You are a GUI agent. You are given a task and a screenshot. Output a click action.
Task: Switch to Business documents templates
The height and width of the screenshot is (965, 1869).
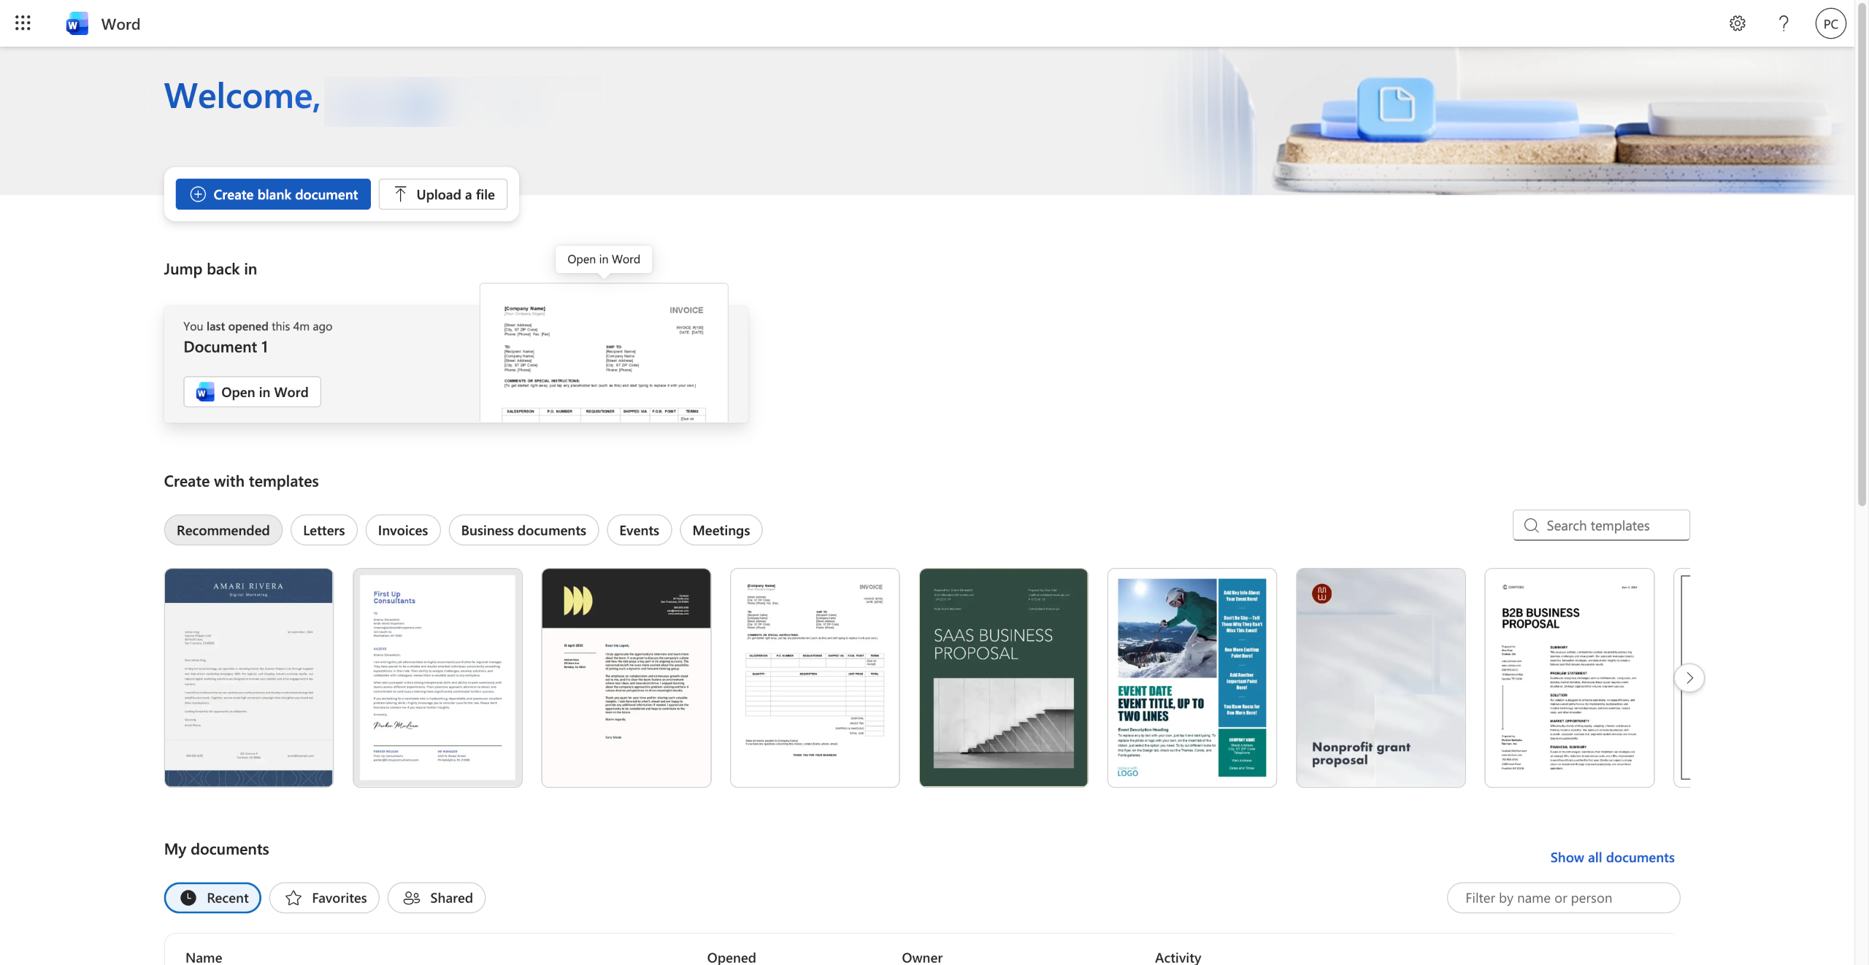[x=523, y=530]
